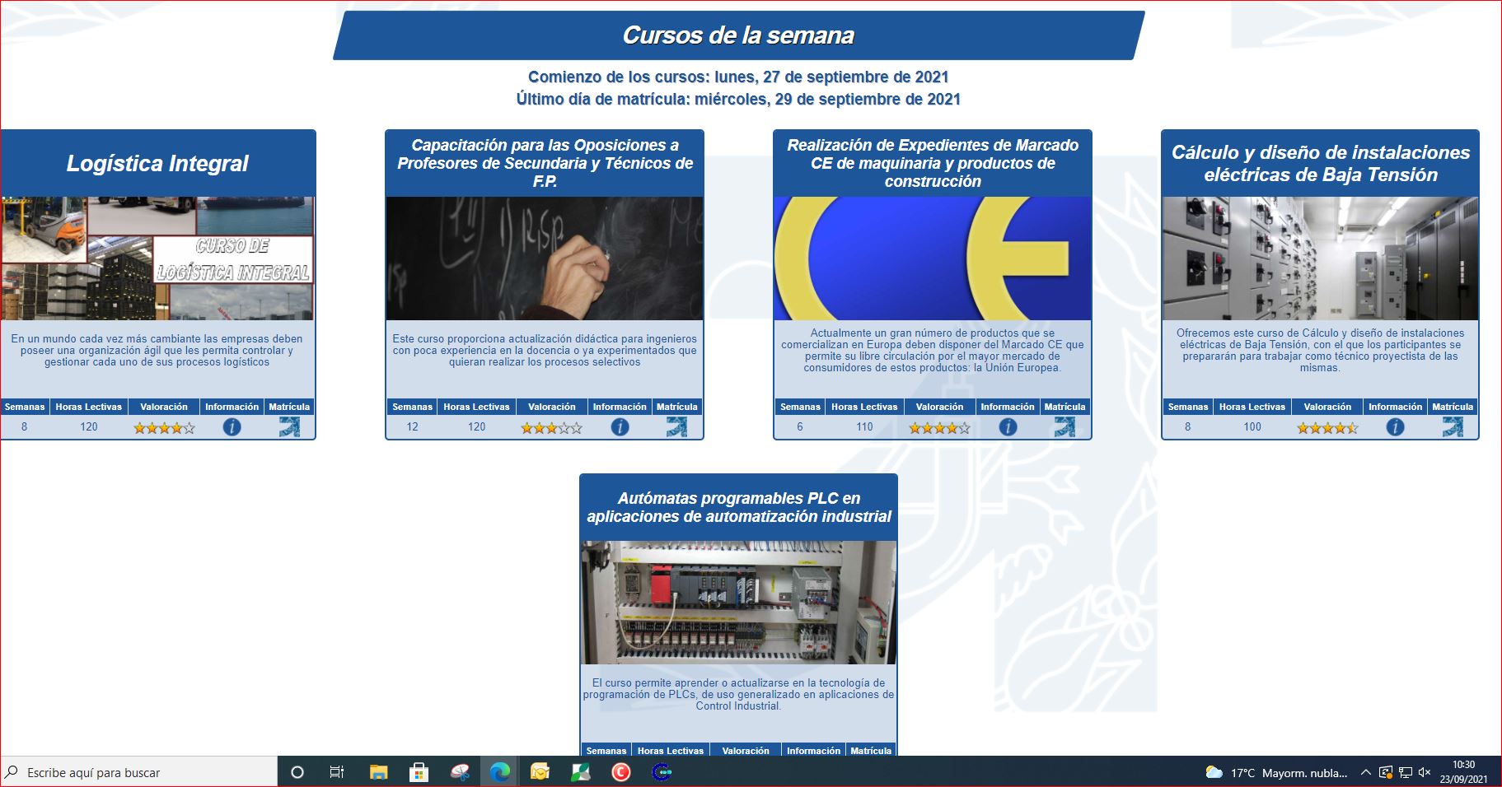Open File Explorer from taskbar
Screen dimensions: 1502x787
click(x=378, y=772)
